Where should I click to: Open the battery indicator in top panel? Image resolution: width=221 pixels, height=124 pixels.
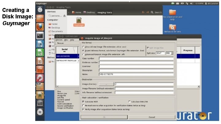pyautogui.click(x=182, y=3)
